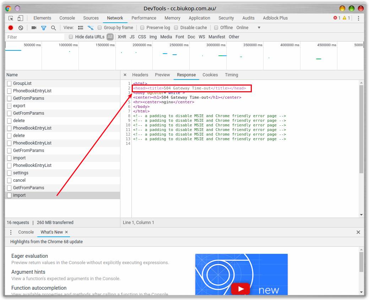The width and height of the screenshot is (369, 300).
Task: Switch to the Headers tab
Action: [140, 75]
